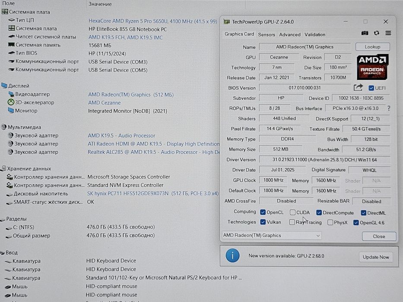Toggle the CUDA checkbox
This screenshot has width=403, height=302.
292,212
